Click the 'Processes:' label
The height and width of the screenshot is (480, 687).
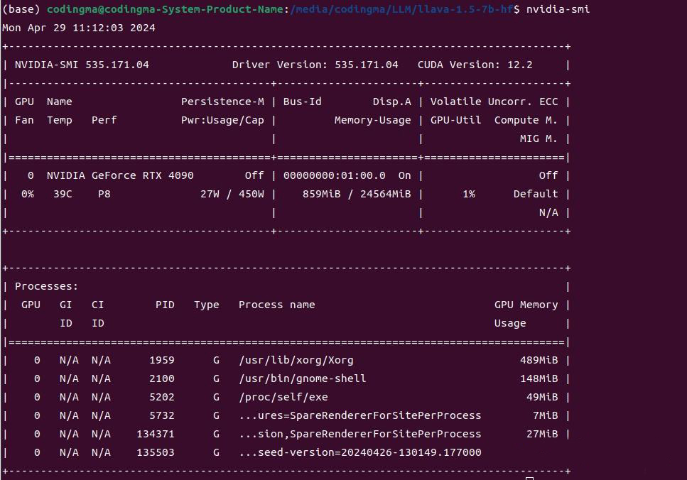pos(46,286)
